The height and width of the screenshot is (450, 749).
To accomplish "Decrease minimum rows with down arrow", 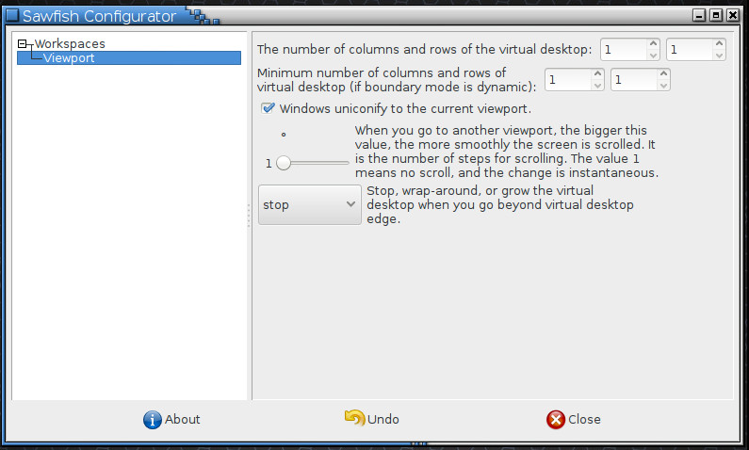I will [663, 86].
